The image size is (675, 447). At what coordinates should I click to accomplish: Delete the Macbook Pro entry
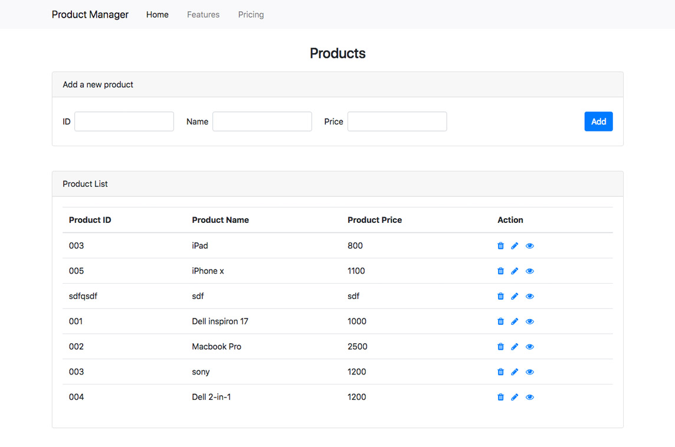click(x=500, y=346)
